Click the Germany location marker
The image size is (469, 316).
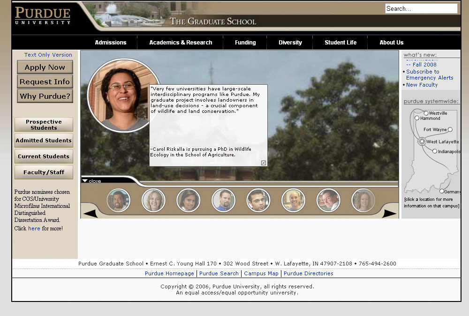(x=442, y=191)
